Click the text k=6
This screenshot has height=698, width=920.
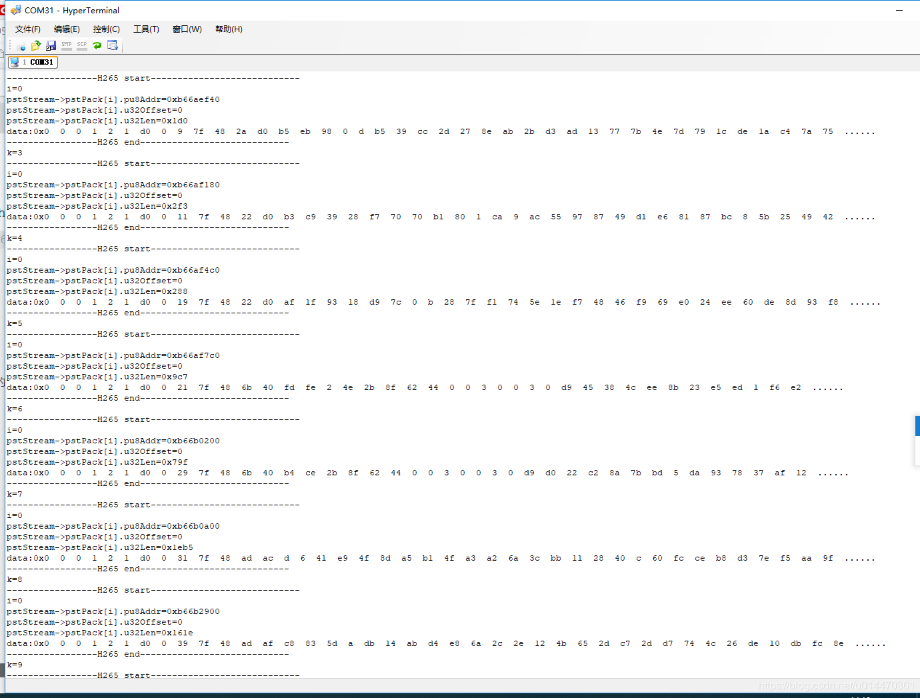pos(15,409)
